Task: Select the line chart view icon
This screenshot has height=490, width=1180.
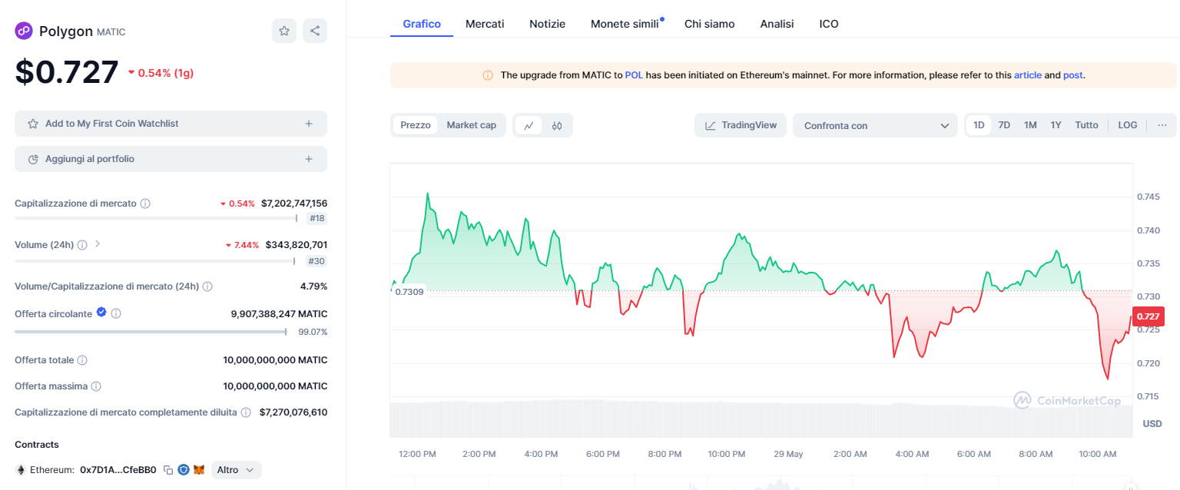Action: [x=529, y=125]
